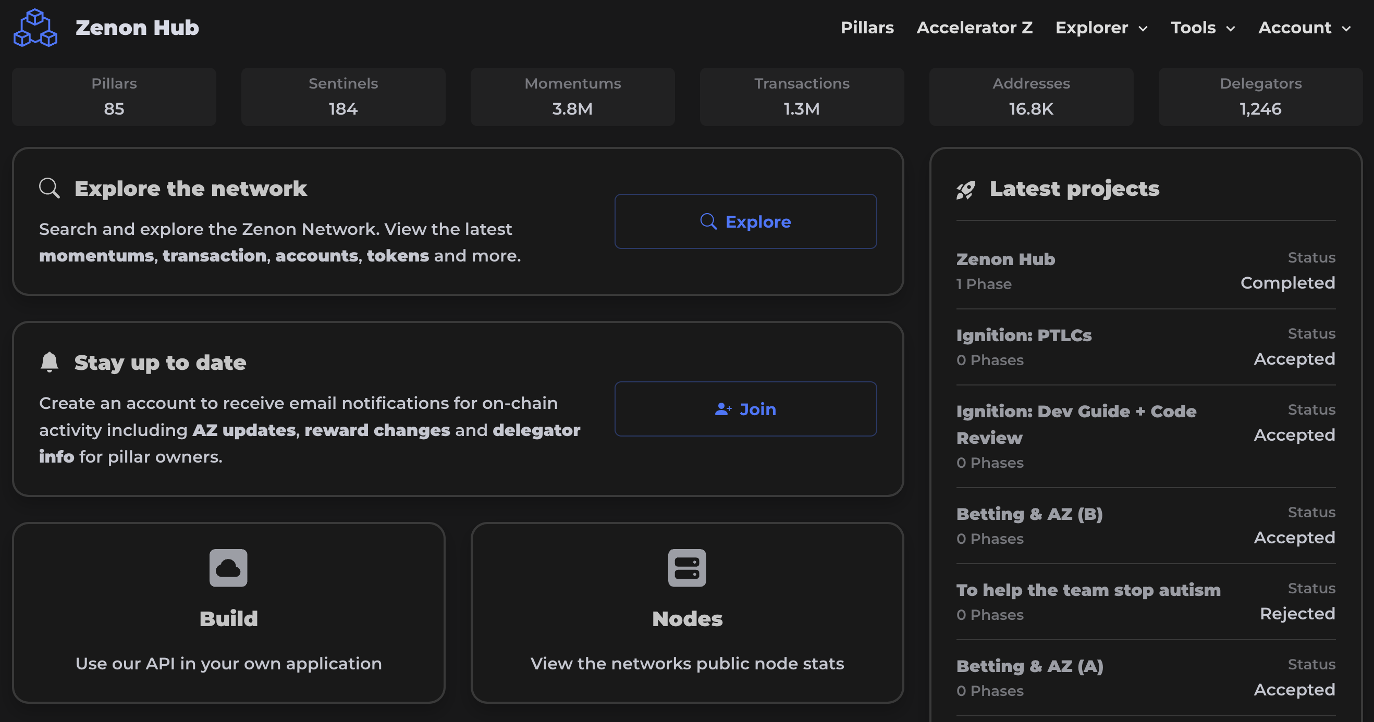
Task: Click the Zenon Hub cube logo
Action: (x=35, y=28)
